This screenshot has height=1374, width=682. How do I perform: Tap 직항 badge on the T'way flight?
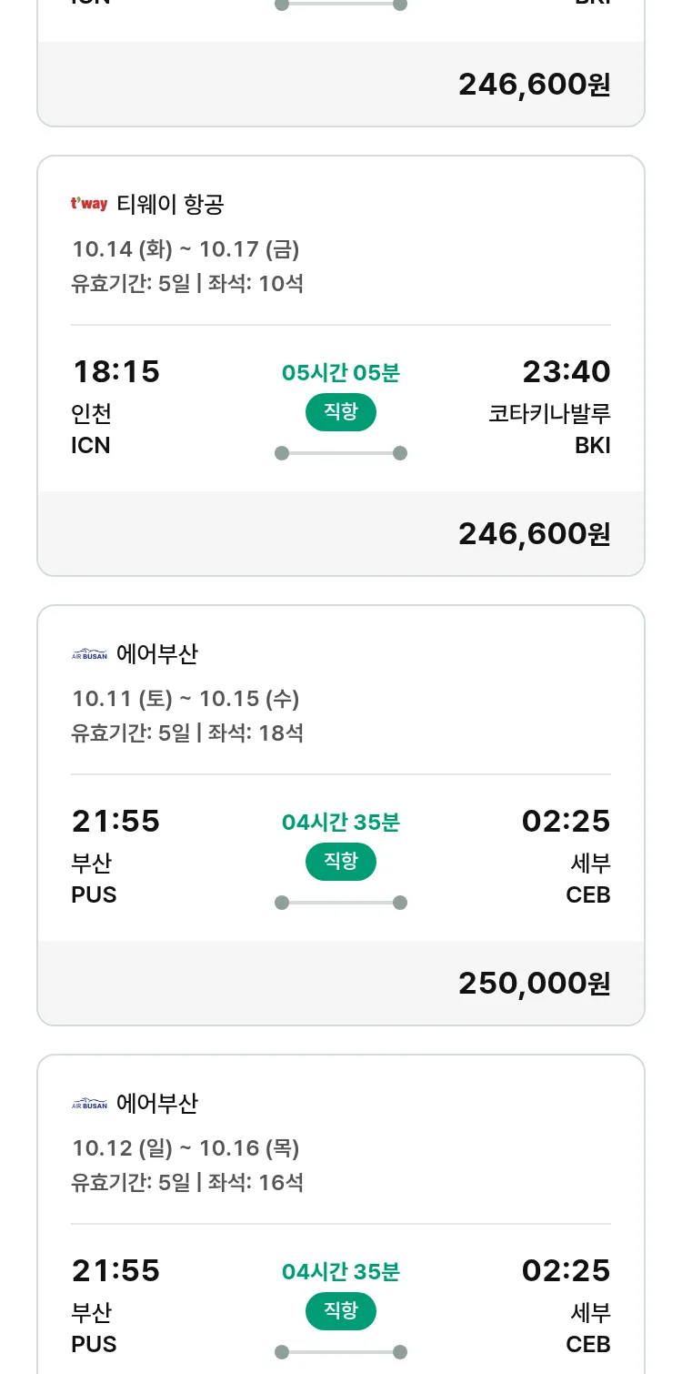[x=341, y=412]
